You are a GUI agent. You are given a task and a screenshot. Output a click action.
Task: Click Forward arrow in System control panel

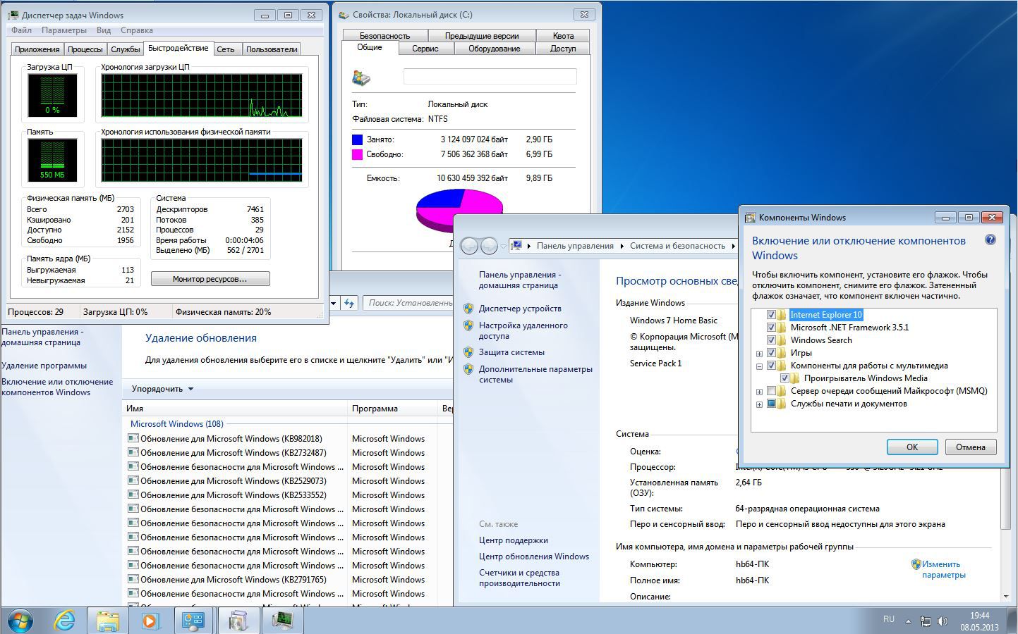click(x=489, y=246)
